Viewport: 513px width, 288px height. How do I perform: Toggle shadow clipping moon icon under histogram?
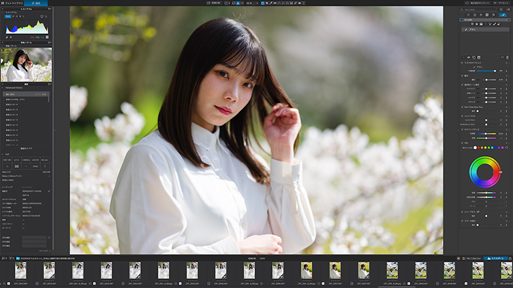coord(6,37)
